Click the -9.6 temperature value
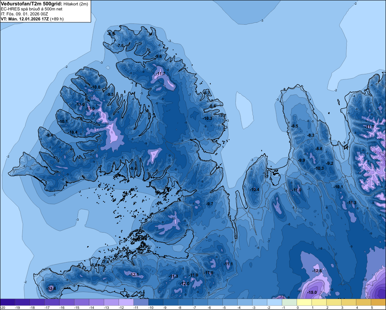Screen dimensions: 386x310 [159, 56]
